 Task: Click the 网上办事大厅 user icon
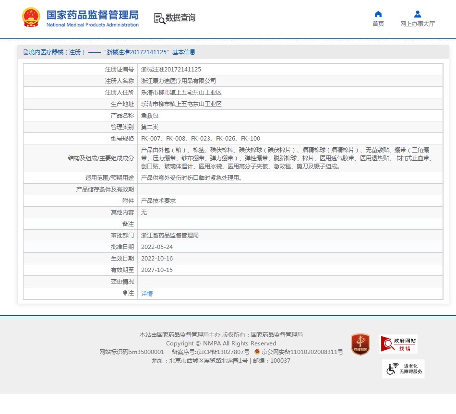coord(417,14)
